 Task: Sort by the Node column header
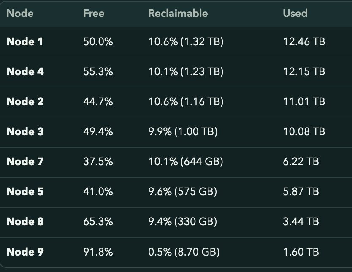pos(20,13)
